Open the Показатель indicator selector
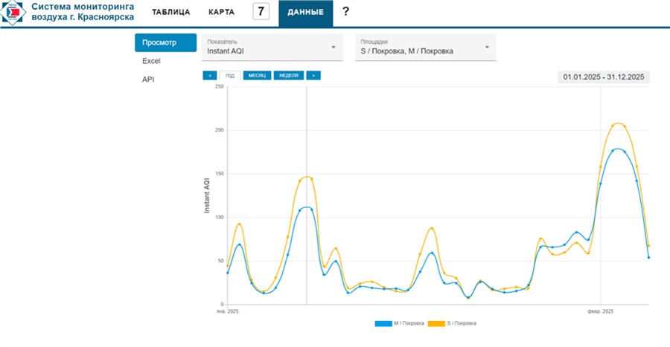 click(x=272, y=48)
